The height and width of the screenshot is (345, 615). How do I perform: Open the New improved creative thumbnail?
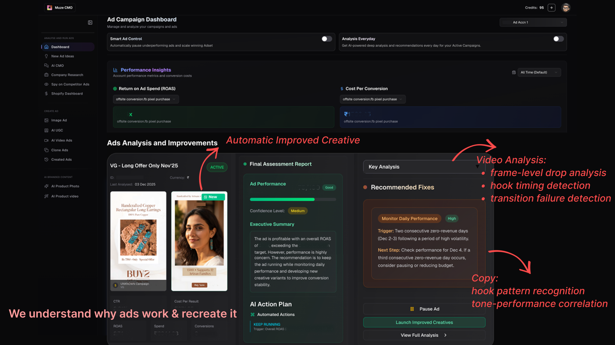(199, 241)
